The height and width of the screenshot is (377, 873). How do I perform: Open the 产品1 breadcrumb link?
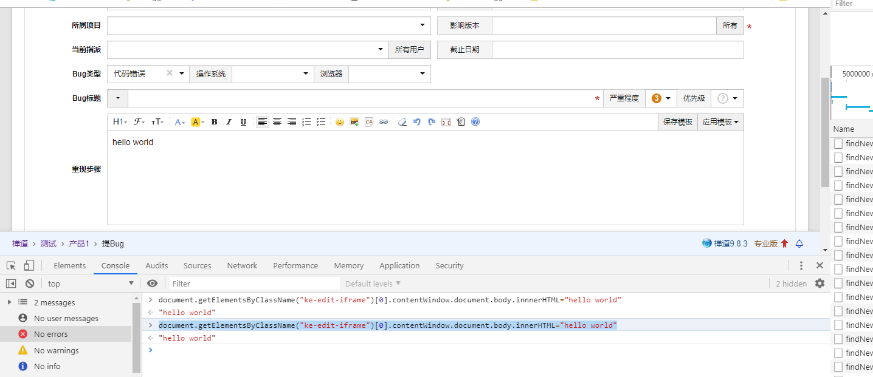tap(79, 243)
